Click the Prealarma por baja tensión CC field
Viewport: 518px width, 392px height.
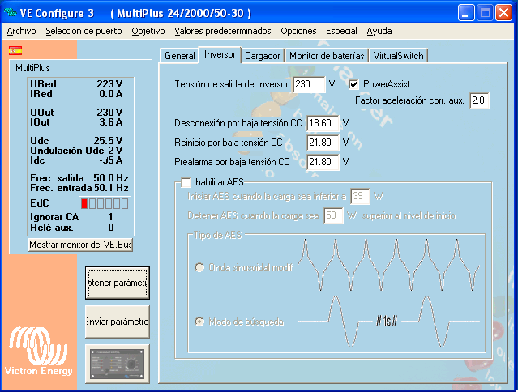[x=323, y=162]
